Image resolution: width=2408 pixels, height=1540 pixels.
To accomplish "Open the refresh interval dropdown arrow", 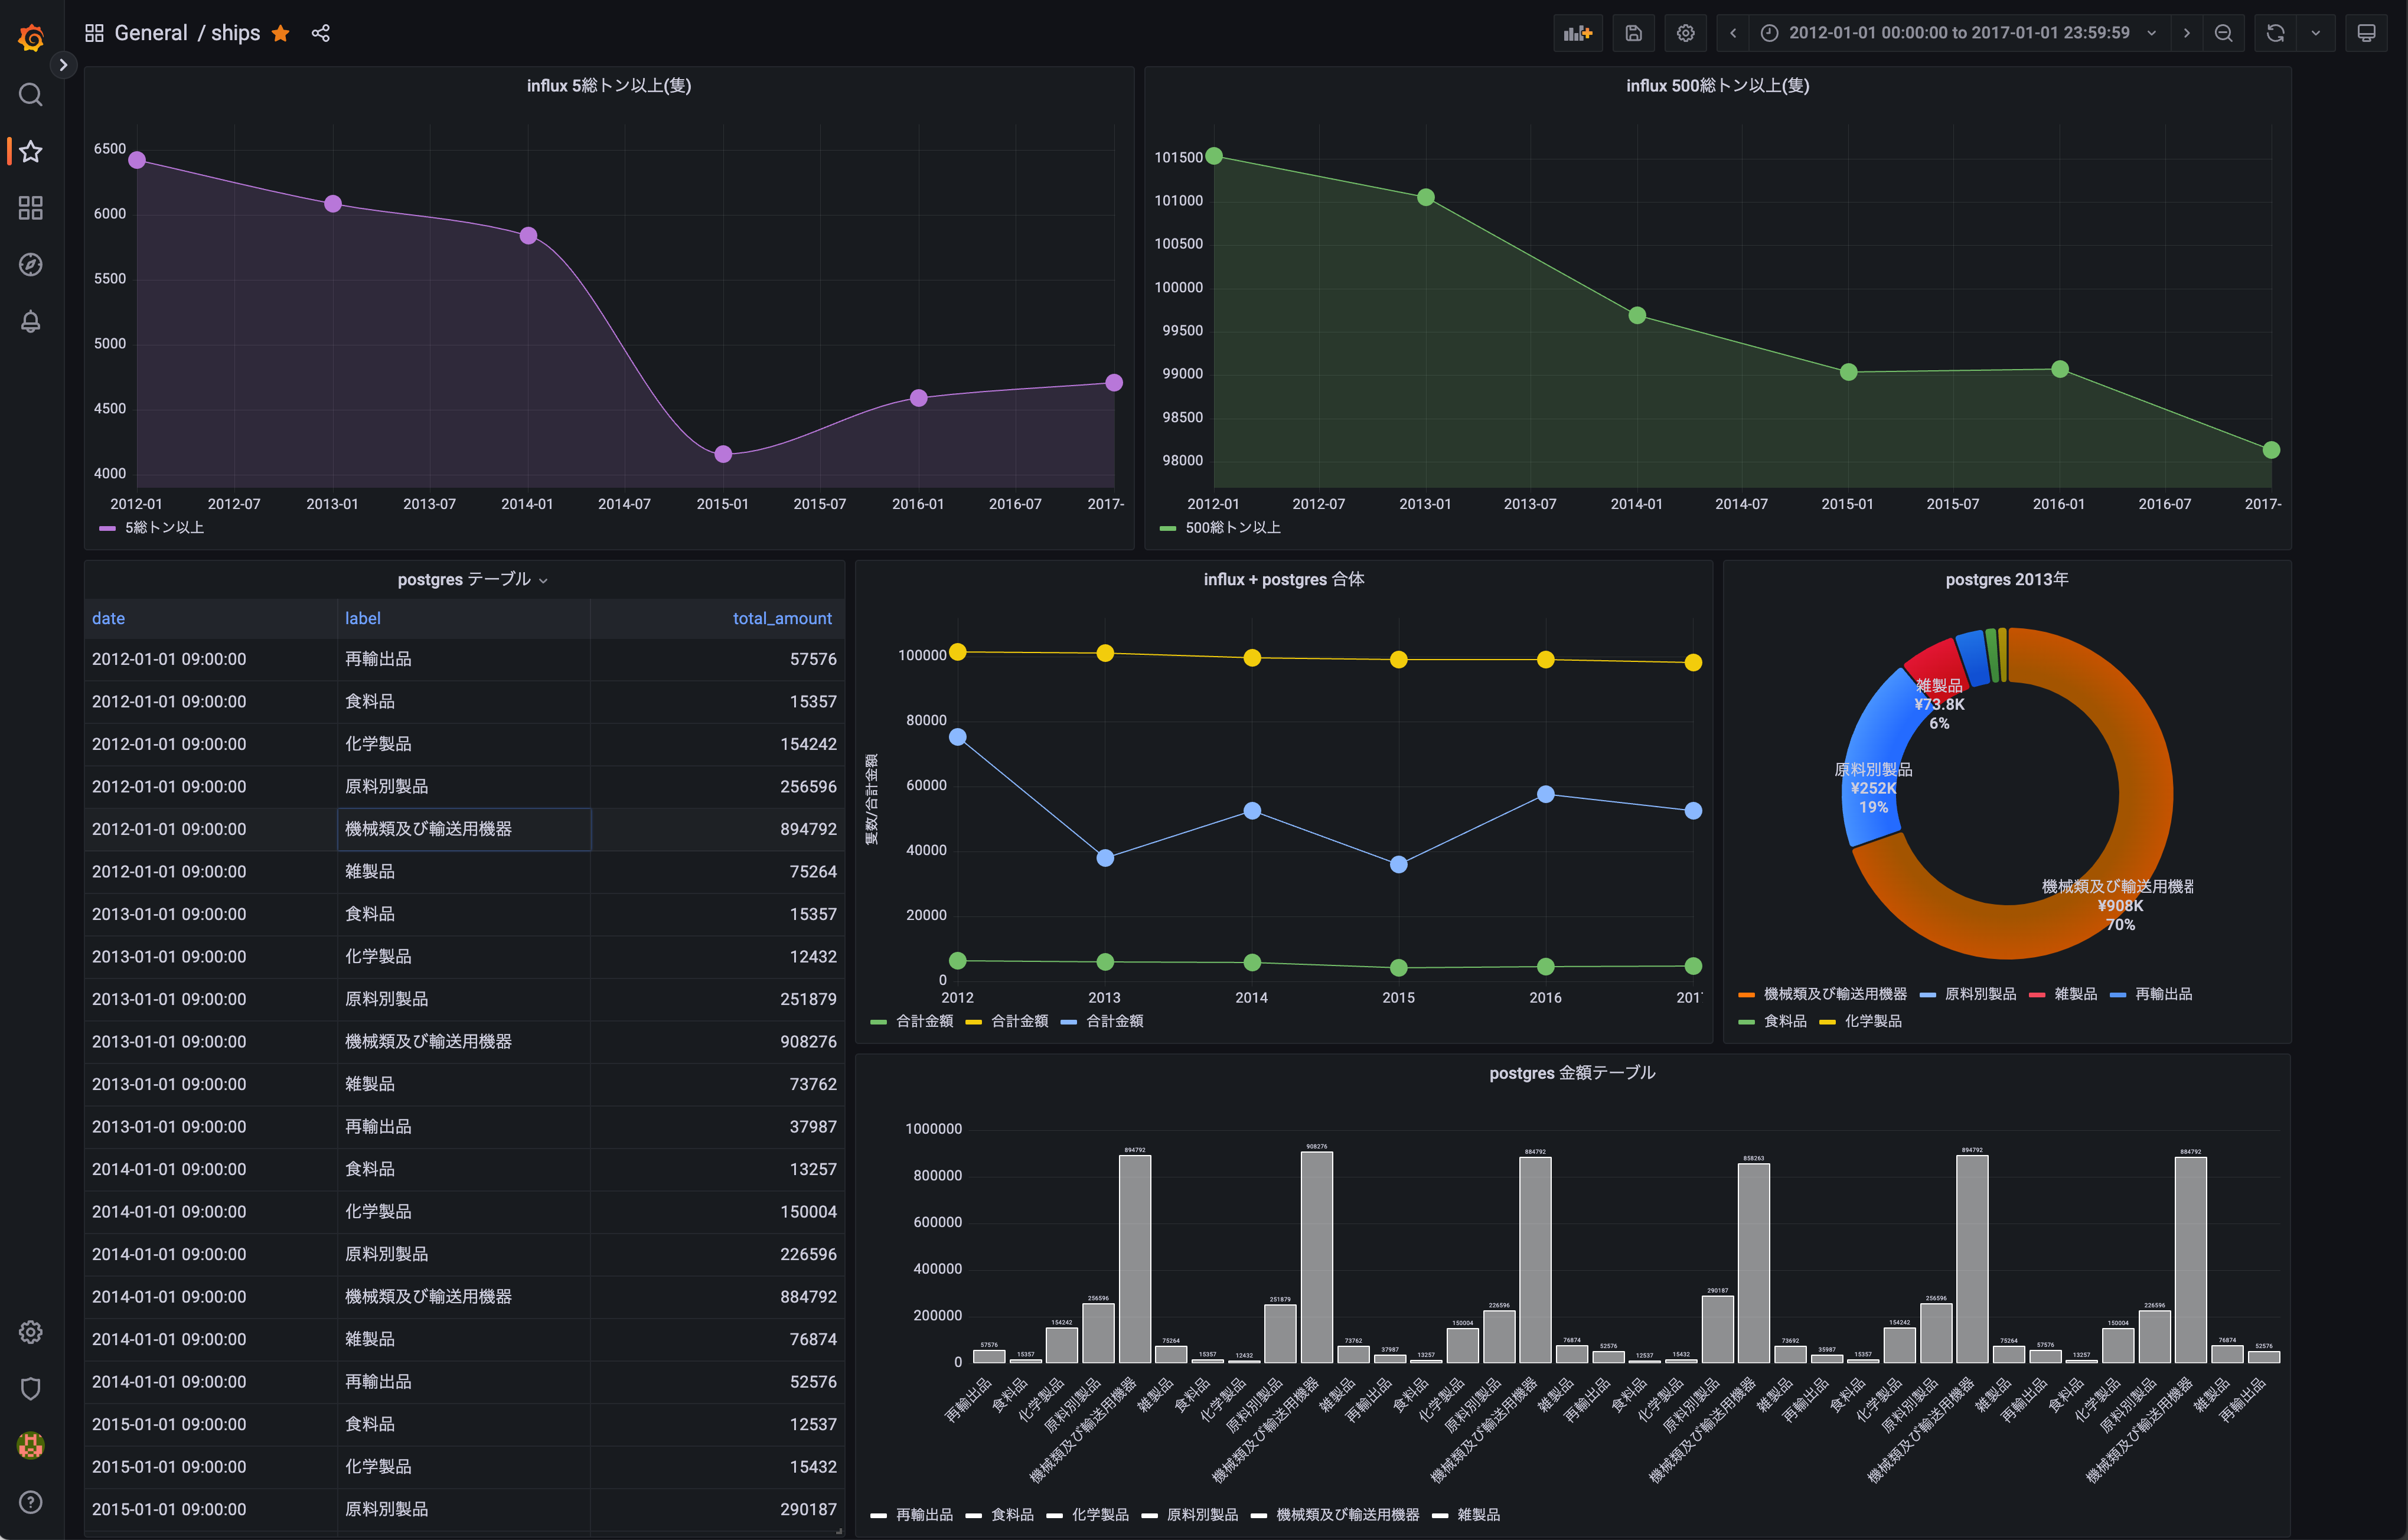I will [x=2316, y=33].
